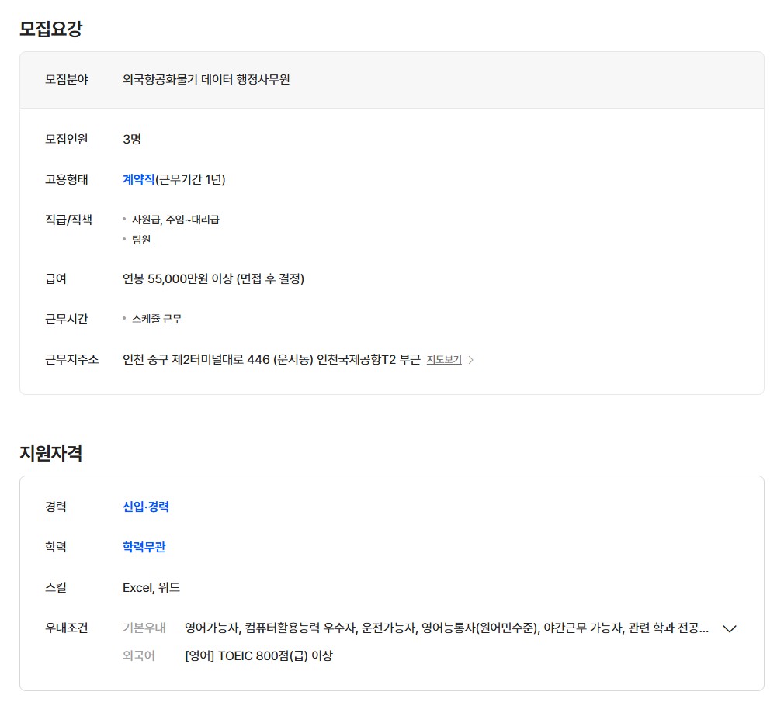Click the 외국항공화물기 데이터 행정사무원 job title

206,79
